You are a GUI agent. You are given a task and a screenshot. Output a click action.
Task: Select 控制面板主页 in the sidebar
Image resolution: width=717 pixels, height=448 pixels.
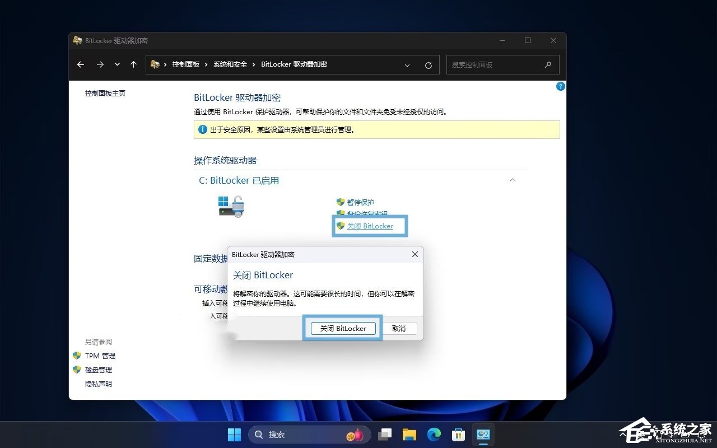(x=105, y=93)
